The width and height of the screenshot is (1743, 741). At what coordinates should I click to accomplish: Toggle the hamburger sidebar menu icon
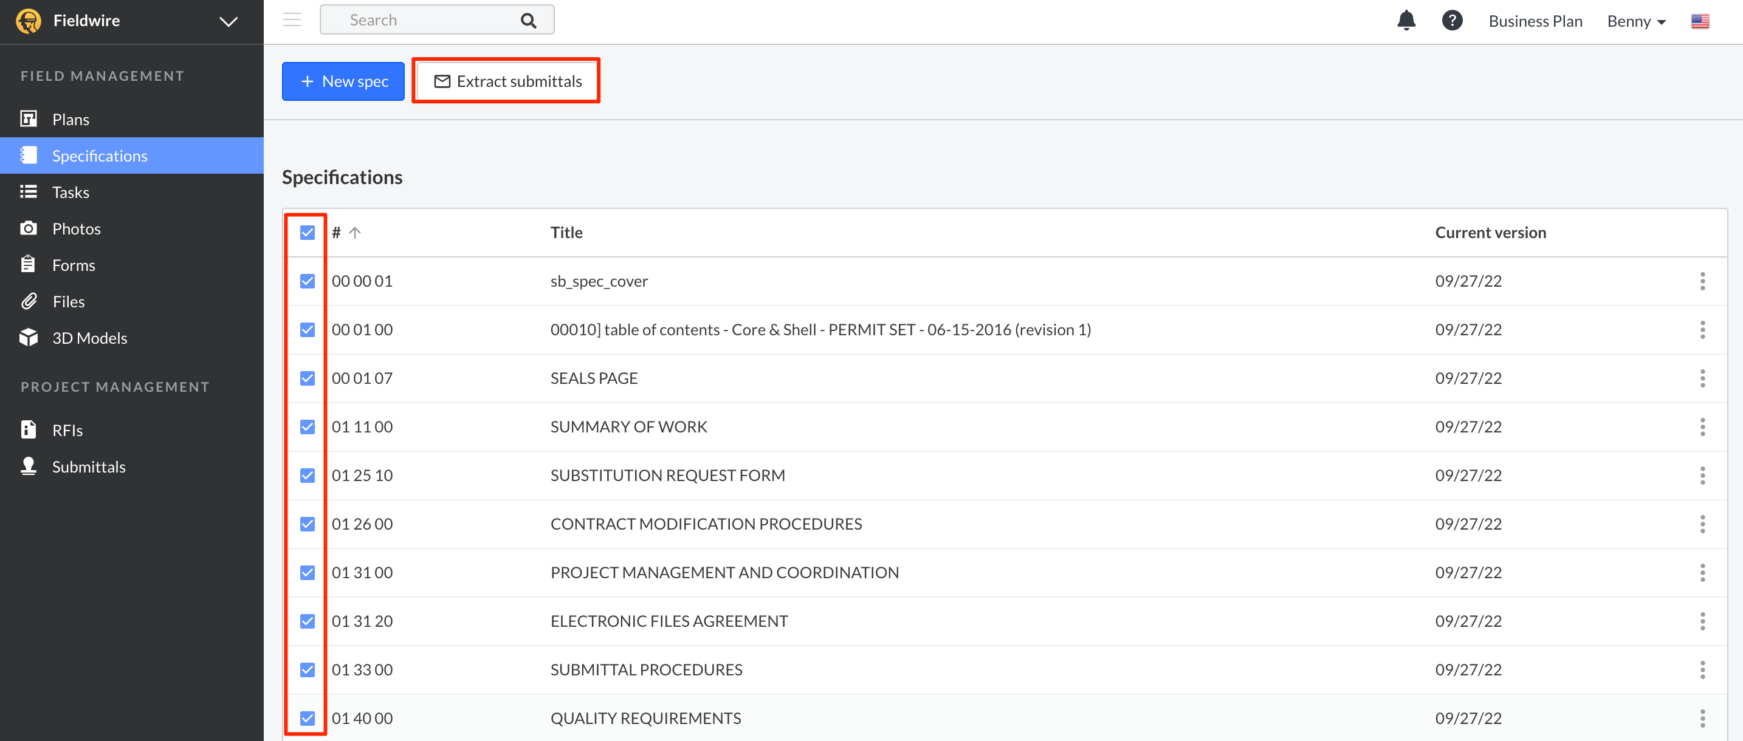(x=292, y=19)
